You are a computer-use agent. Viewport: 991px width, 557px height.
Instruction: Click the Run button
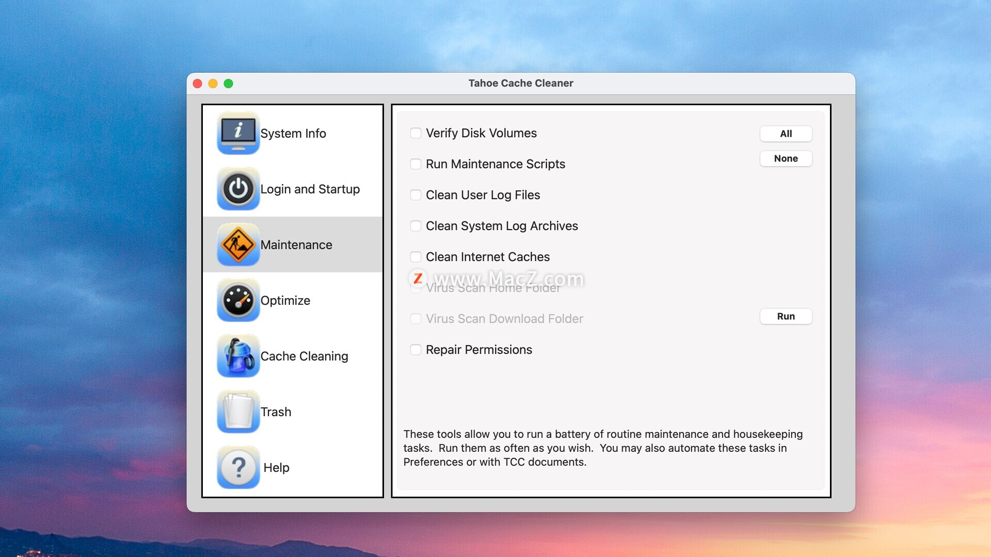(x=786, y=316)
